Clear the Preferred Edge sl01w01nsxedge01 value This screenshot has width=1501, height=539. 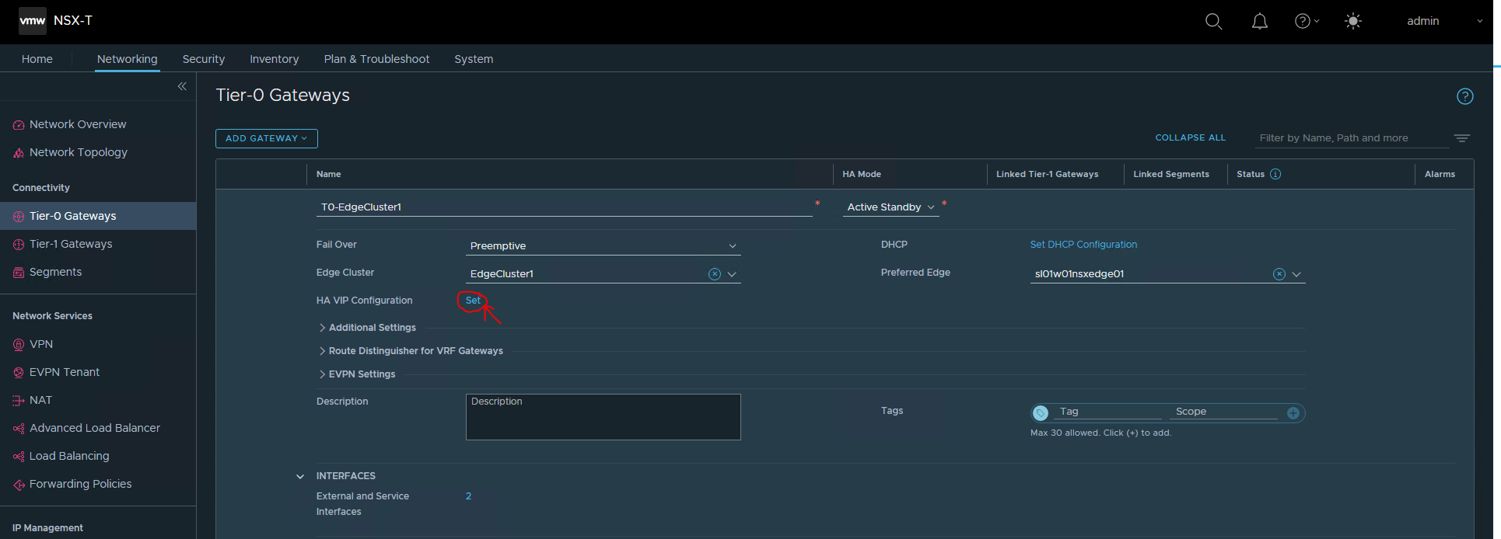1279,274
